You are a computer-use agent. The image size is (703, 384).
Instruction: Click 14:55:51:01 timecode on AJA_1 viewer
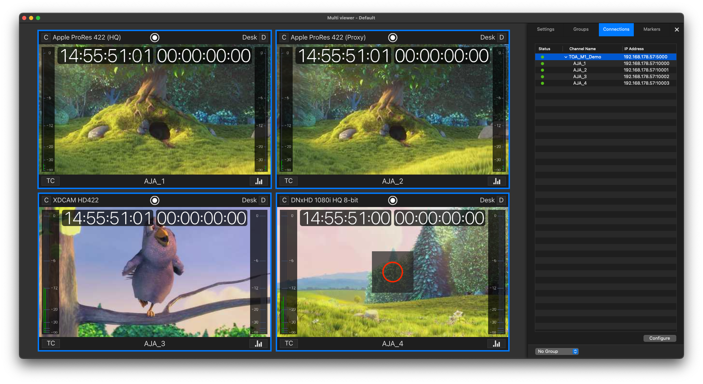tap(106, 56)
